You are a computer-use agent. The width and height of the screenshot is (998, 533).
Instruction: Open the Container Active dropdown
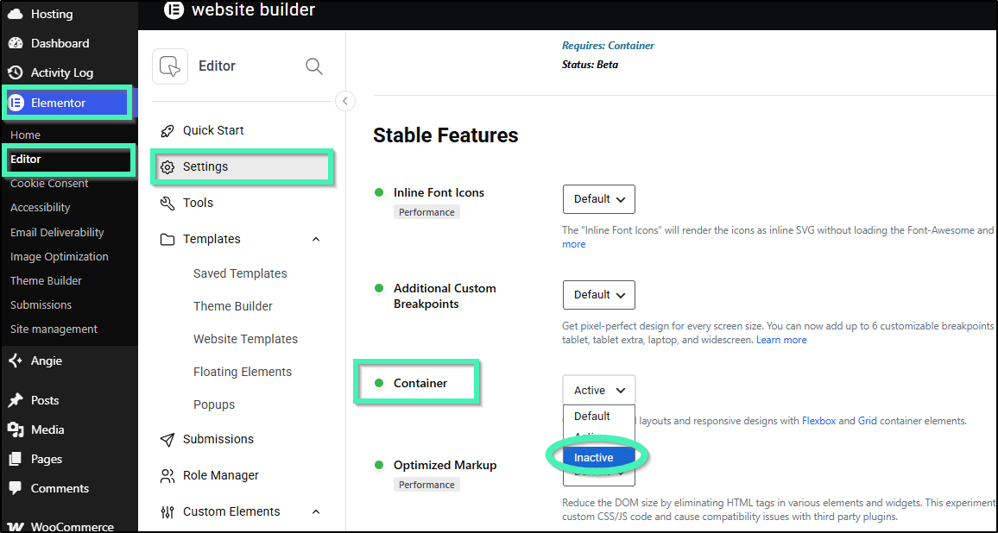click(x=599, y=390)
